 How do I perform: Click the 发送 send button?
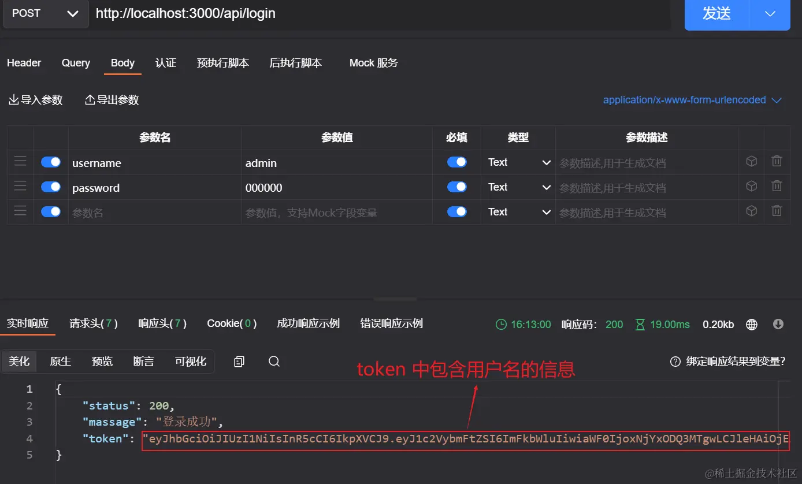[x=717, y=14]
